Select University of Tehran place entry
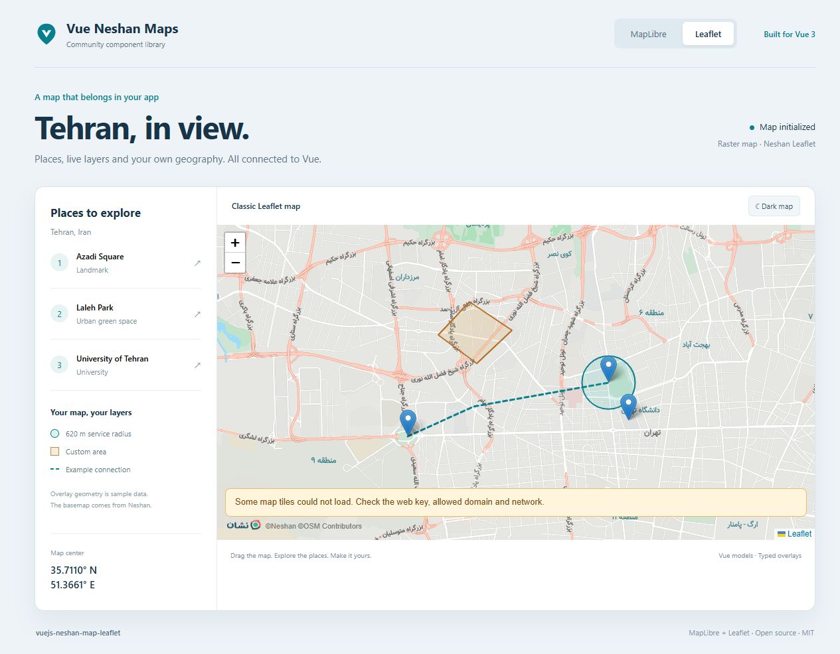Image resolution: width=840 pixels, height=654 pixels. [126, 365]
